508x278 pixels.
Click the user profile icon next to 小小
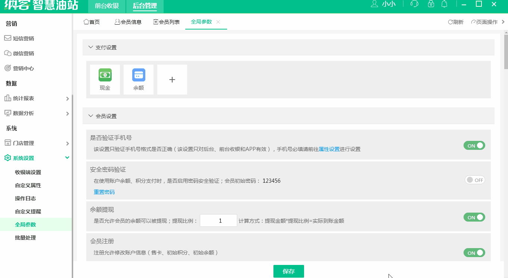pos(374,4)
